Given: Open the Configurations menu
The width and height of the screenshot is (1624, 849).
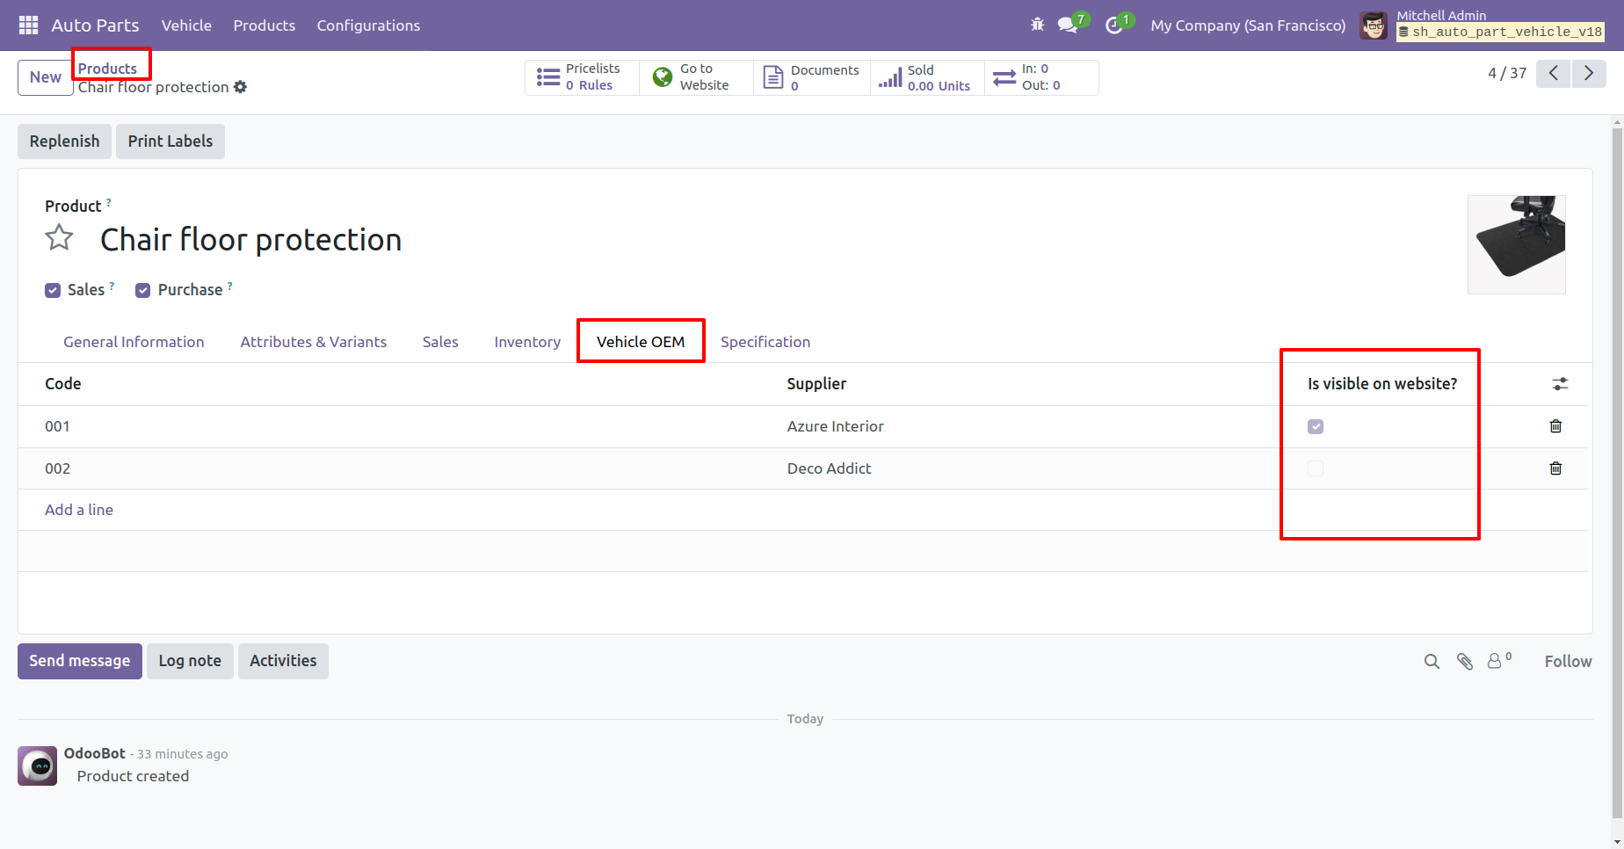Looking at the screenshot, I should [368, 25].
